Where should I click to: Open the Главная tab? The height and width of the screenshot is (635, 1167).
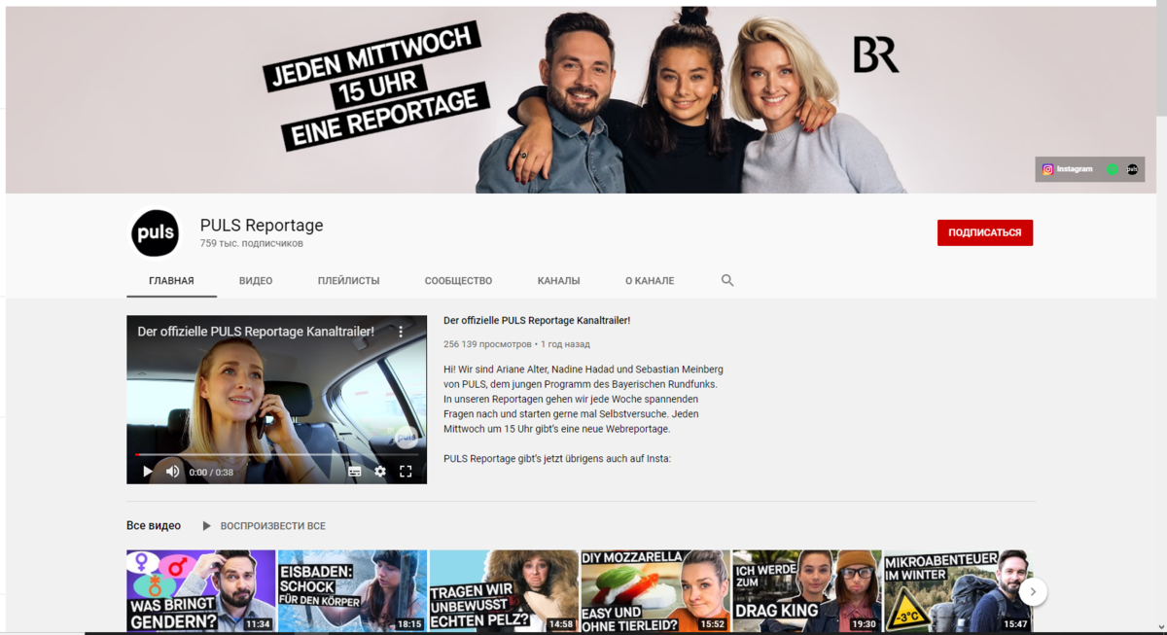click(171, 280)
